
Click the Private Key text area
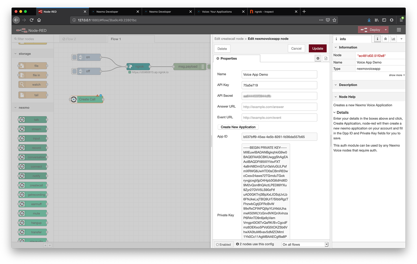coord(266,192)
